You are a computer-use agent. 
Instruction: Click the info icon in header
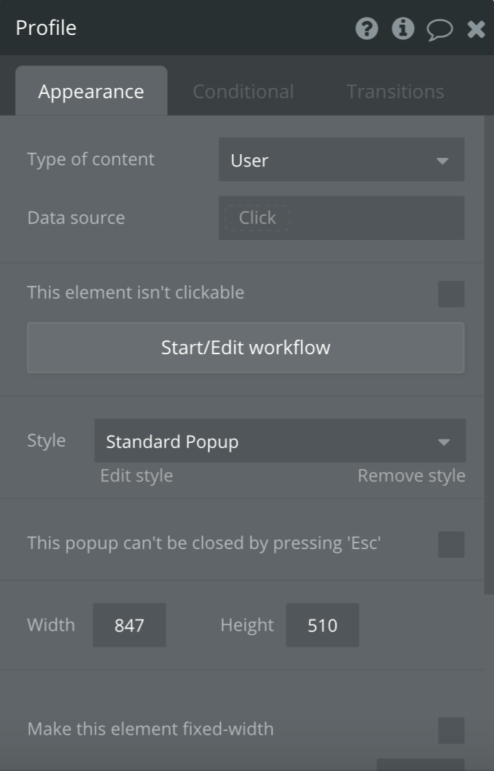403,28
